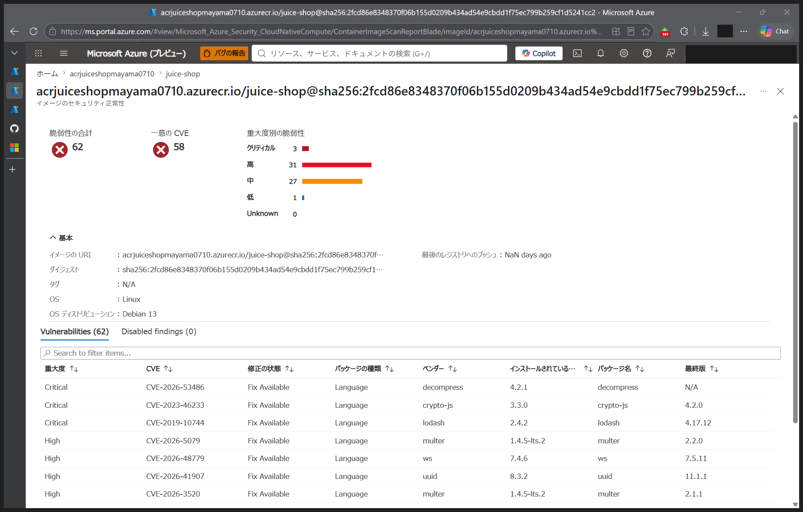Add new tab with plus icon
Viewport: 803px width, 512px height.
click(x=13, y=170)
